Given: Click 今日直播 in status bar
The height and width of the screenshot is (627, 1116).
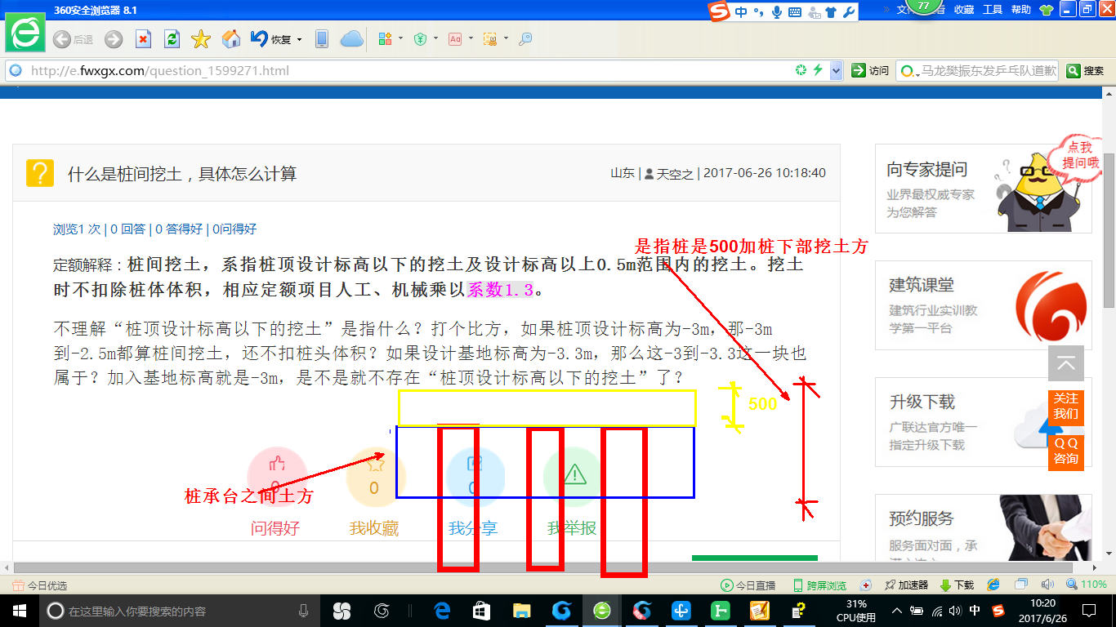Looking at the screenshot, I should pyautogui.click(x=748, y=585).
